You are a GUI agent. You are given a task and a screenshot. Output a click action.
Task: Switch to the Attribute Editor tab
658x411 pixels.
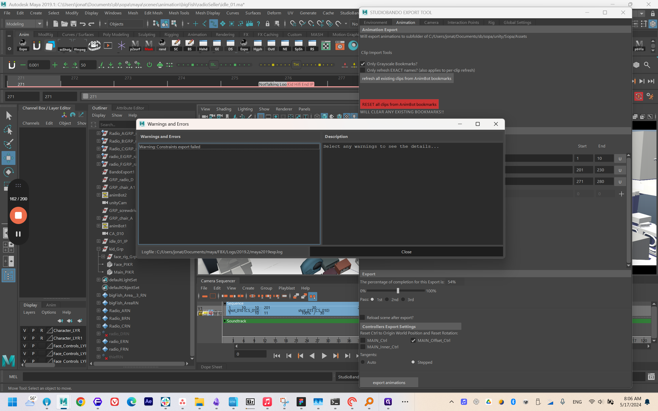pos(130,108)
